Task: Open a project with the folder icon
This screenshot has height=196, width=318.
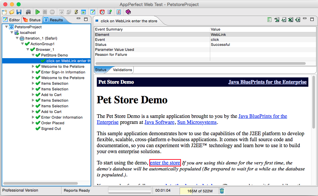Action: point(12,12)
